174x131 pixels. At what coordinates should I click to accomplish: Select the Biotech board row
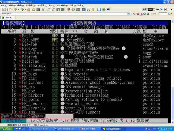coord(85,57)
